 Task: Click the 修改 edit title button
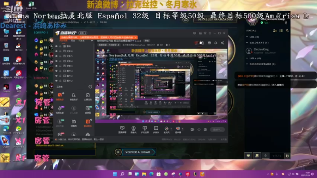coord(147,41)
